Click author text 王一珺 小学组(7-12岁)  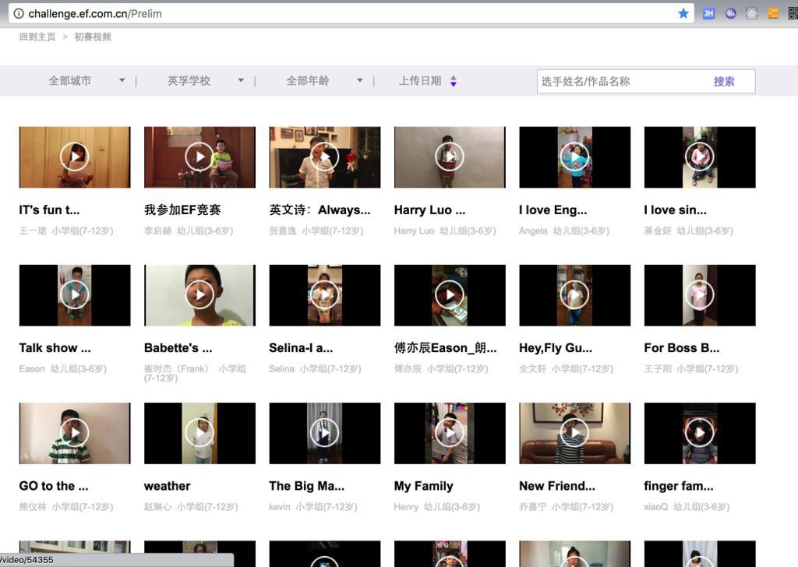tap(66, 231)
